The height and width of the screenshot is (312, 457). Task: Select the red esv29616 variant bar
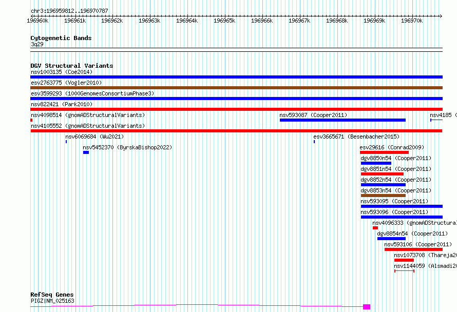pos(384,152)
